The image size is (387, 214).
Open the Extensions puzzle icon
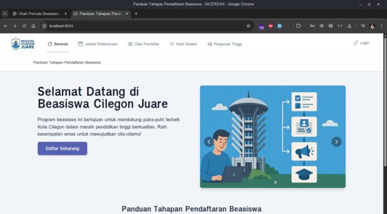click(299, 26)
